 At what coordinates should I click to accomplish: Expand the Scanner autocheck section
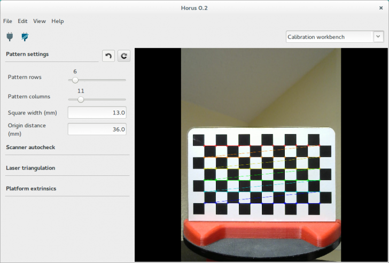pos(30,148)
